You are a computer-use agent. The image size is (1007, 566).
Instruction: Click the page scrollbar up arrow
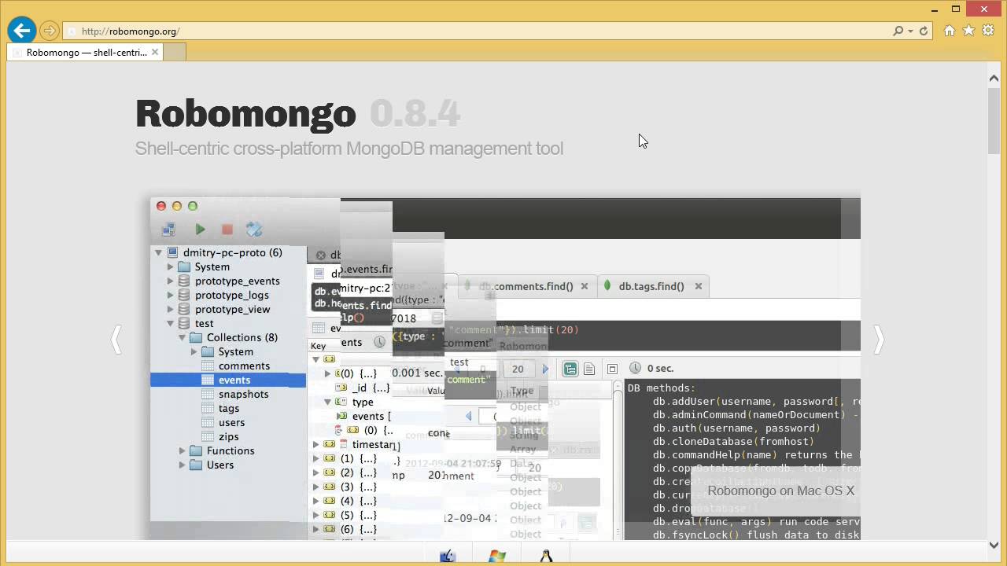click(x=994, y=77)
